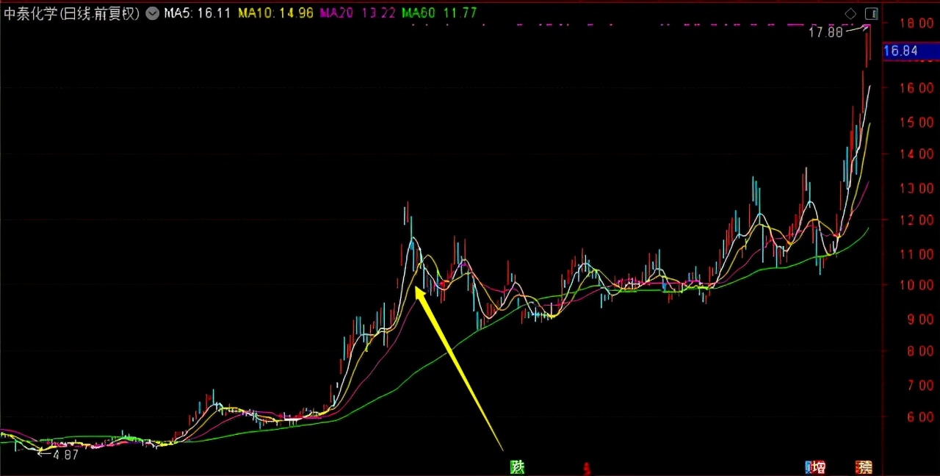Image resolution: width=940 pixels, height=476 pixels.
Task: Click the 6.00 price axis label
Action: pyautogui.click(x=920, y=417)
